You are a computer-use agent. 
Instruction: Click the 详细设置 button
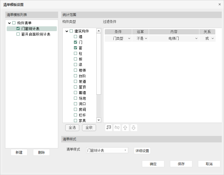[x=142, y=151]
